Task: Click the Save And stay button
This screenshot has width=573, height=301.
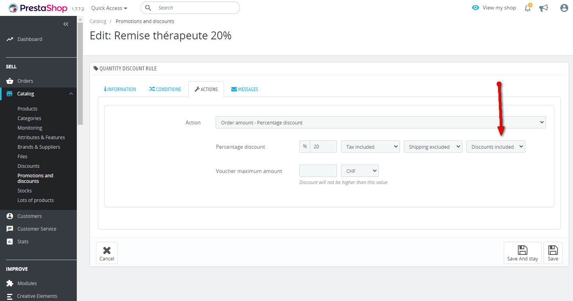Action: coord(522,253)
